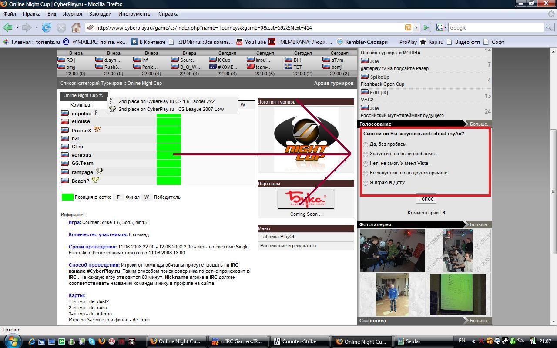Select option Не запустил, но по другой причине

pyautogui.click(x=366, y=173)
